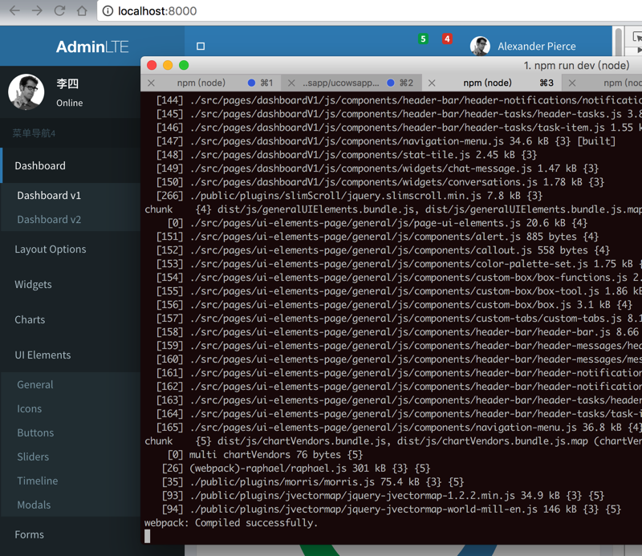Click the browser forward arrow

click(x=37, y=10)
